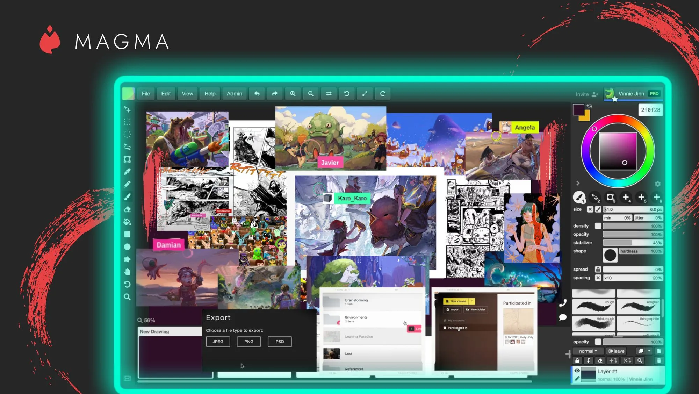Click the color square saturation picker
The height and width of the screenshot is (394, 699).
pyautogui.click(x=618, y=151)
